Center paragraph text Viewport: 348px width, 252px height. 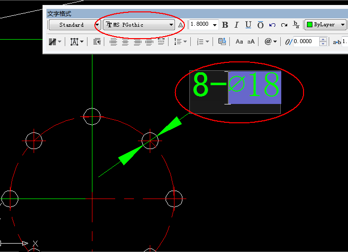pos(126,42)
